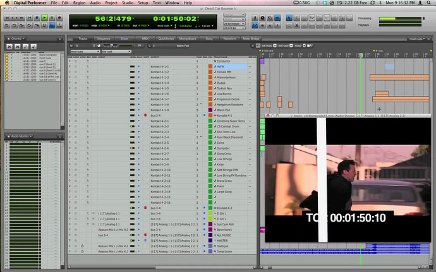
Task: Click the Rewind to start transport button
Action: click(29, 18)
